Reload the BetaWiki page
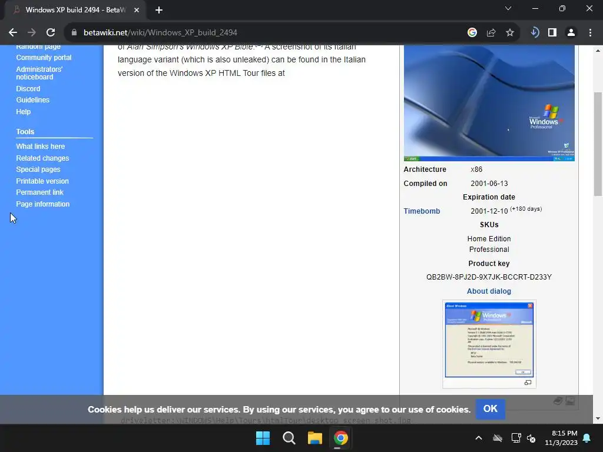This screenshot has height=452, width=603. [51, 33]
